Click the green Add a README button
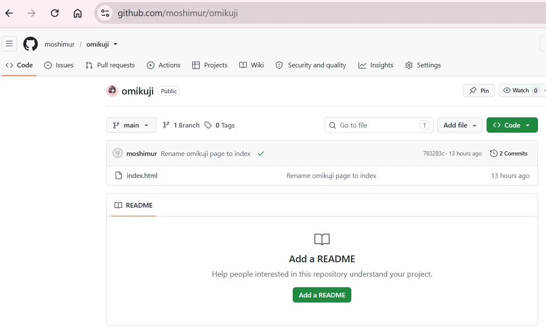546x333 pixels. 322,295
